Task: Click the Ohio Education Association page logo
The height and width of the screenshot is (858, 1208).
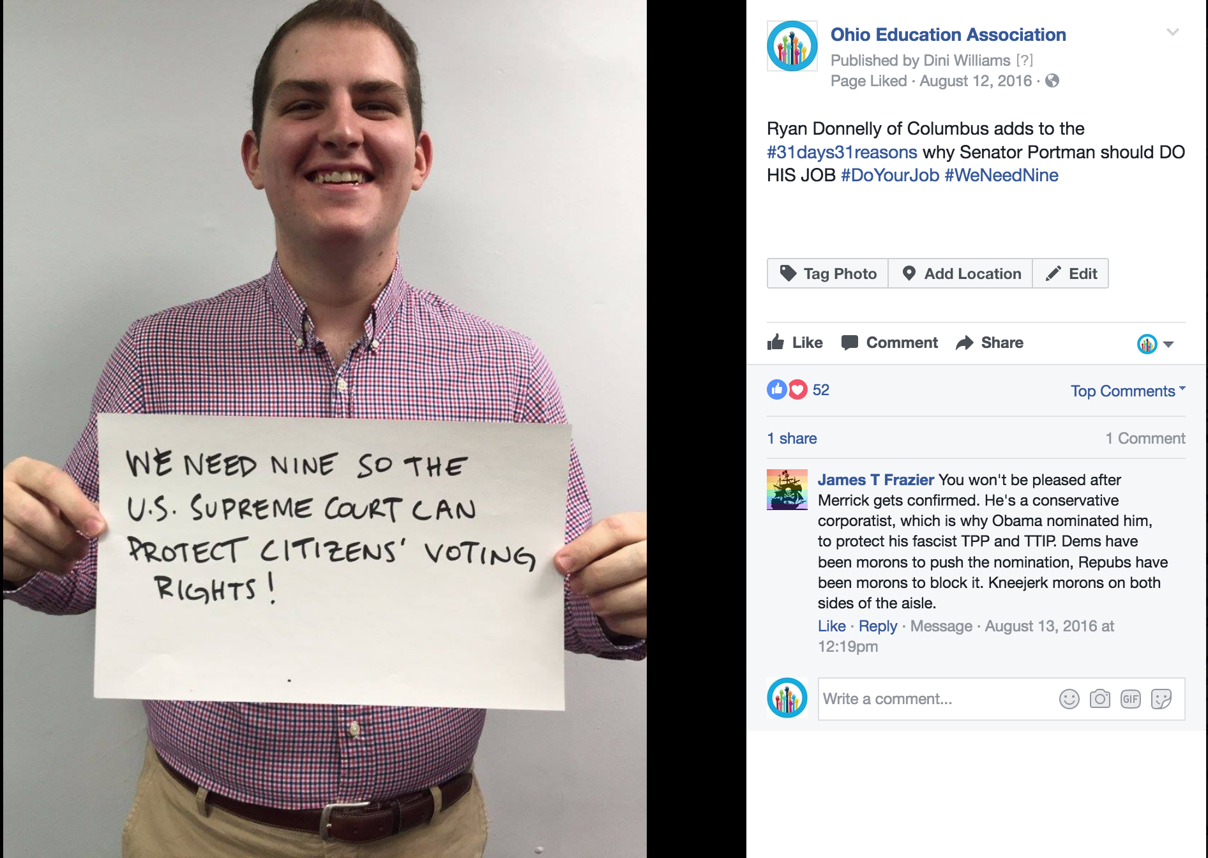Action: 792,46
